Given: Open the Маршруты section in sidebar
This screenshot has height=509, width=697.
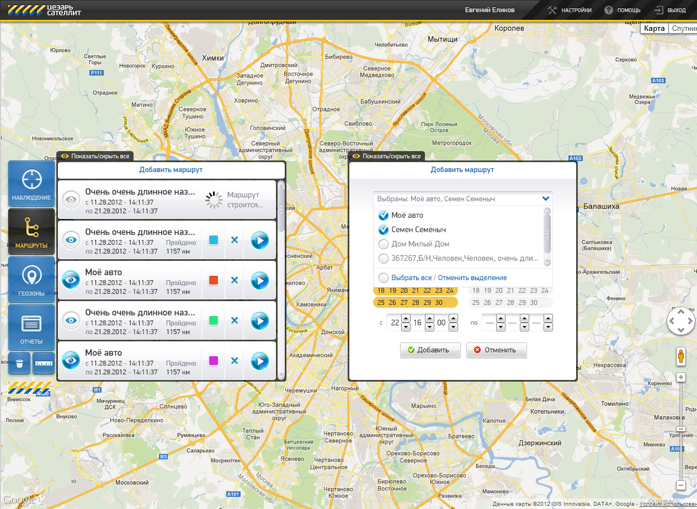Looking at the screenshot, I should (x=31, y=232).
